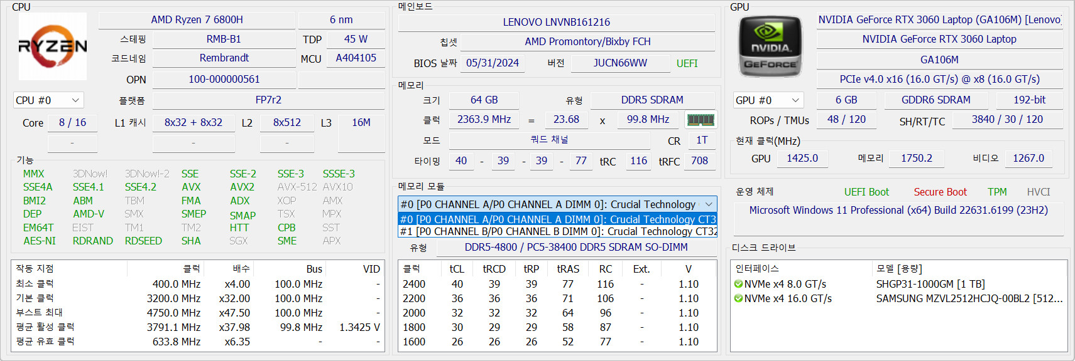Click the 쿼드 채널 memory mode field
The width and height of the screenshot is (1075, 361).
(550, 140)
